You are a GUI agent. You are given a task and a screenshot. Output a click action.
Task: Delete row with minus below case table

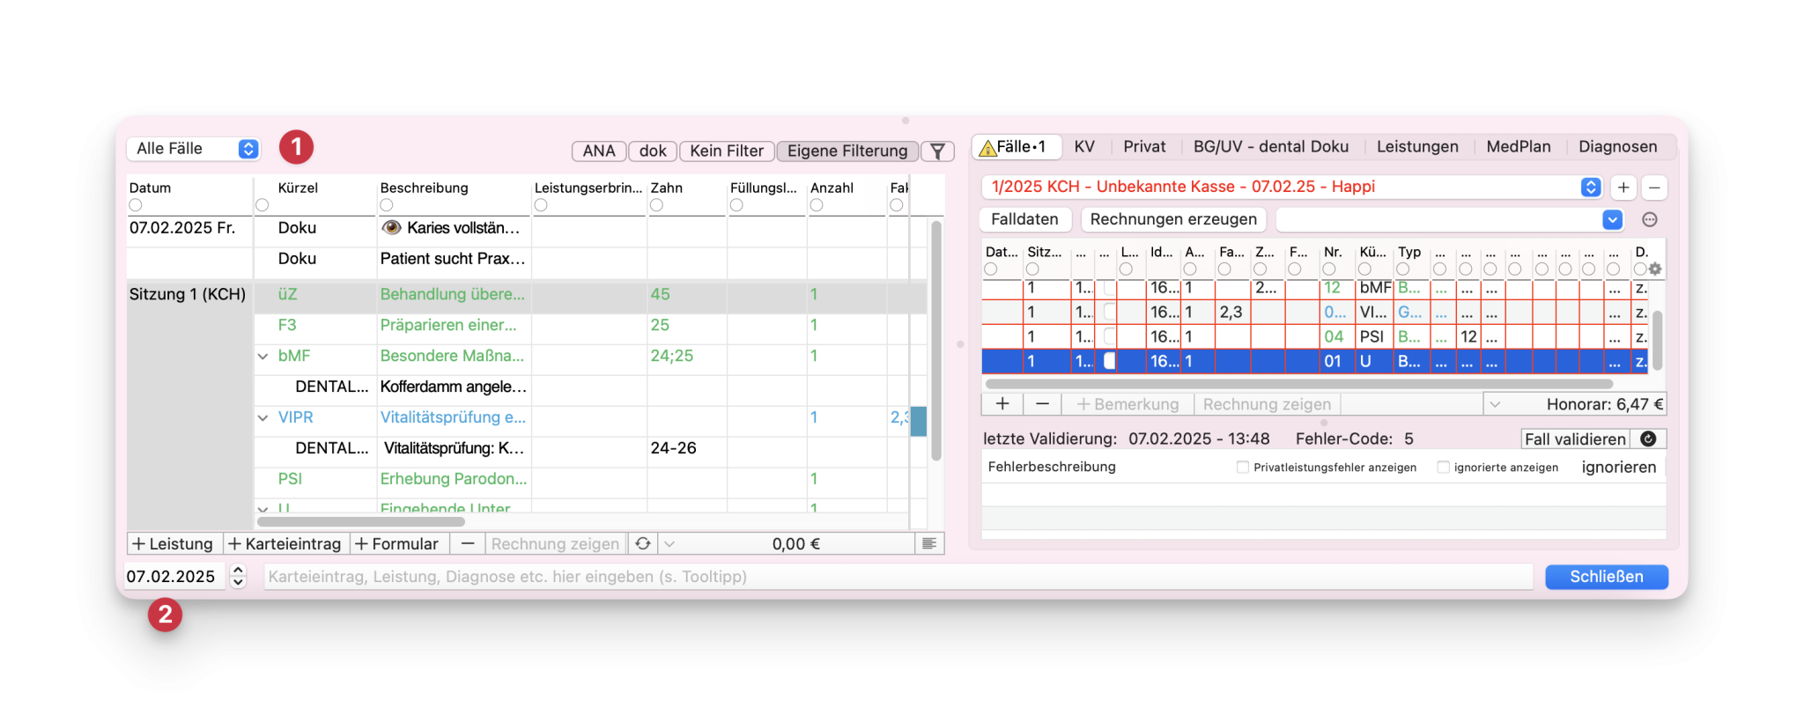[x=1042, y=403]
